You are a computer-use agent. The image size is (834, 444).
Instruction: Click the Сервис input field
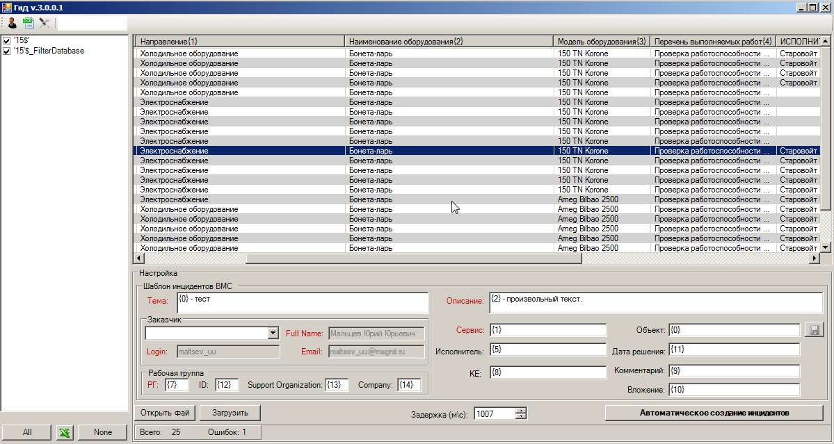[x=548, y=330]
